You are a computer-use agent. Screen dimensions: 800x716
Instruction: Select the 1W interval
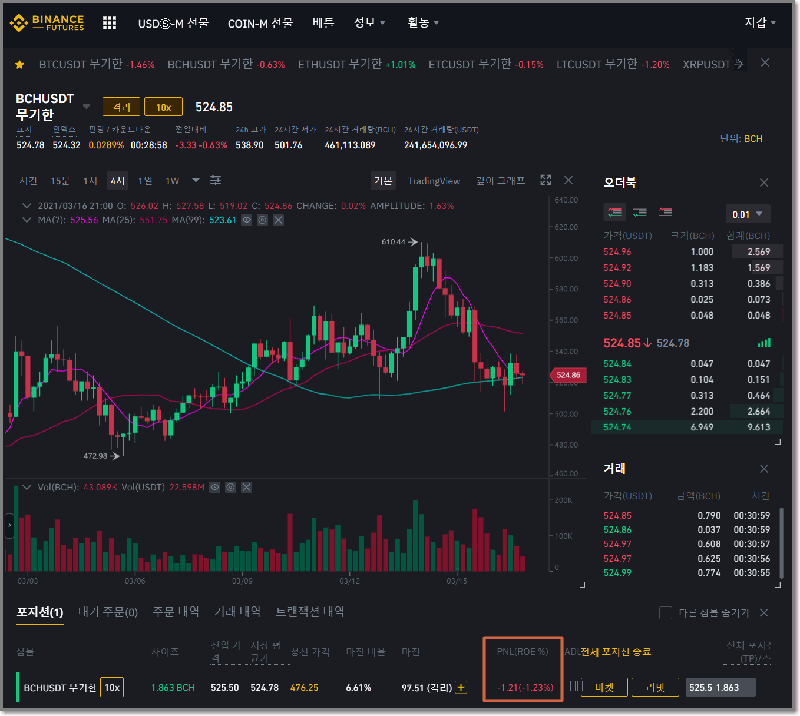click(172, 181)
